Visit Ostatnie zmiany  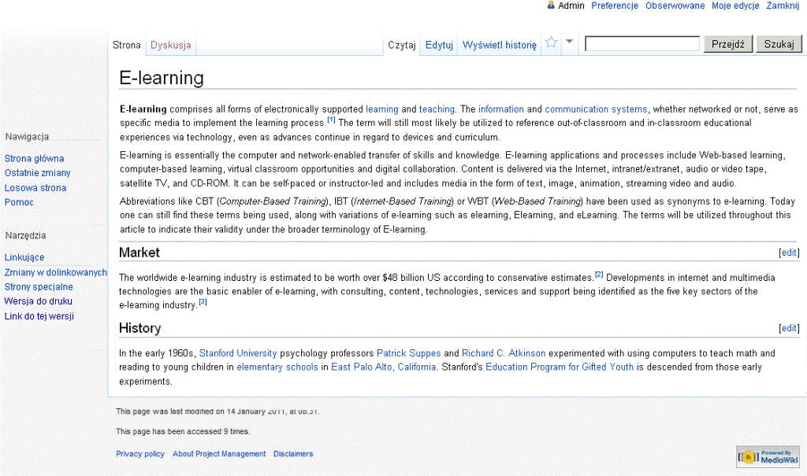pos(37,173)
